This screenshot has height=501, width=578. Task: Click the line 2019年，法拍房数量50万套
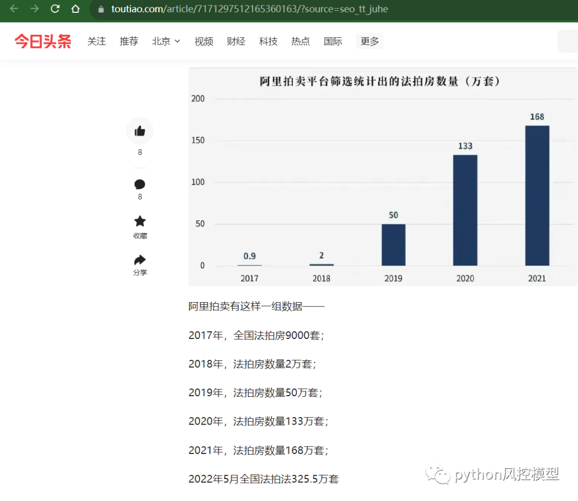point(255,392)
